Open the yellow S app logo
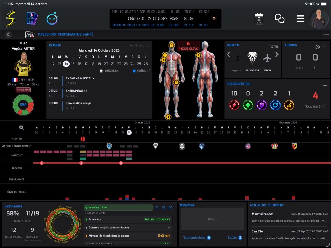Image resolution: width=331 pixels, height=248 pixels. coord(11,19)
